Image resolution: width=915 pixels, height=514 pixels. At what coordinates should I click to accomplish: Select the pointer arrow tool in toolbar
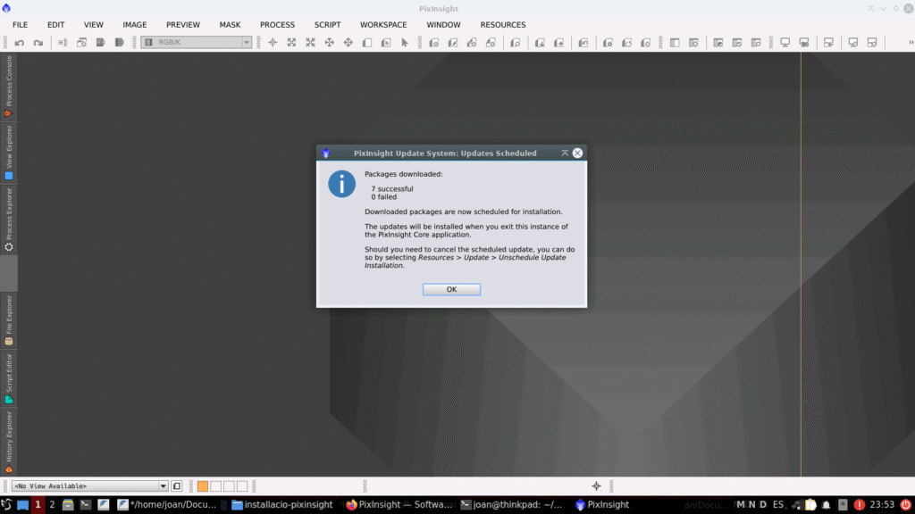pos(404,43)
